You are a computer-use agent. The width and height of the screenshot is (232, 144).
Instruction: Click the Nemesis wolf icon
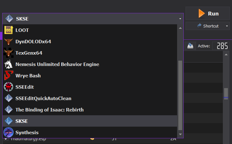(9, 64)
